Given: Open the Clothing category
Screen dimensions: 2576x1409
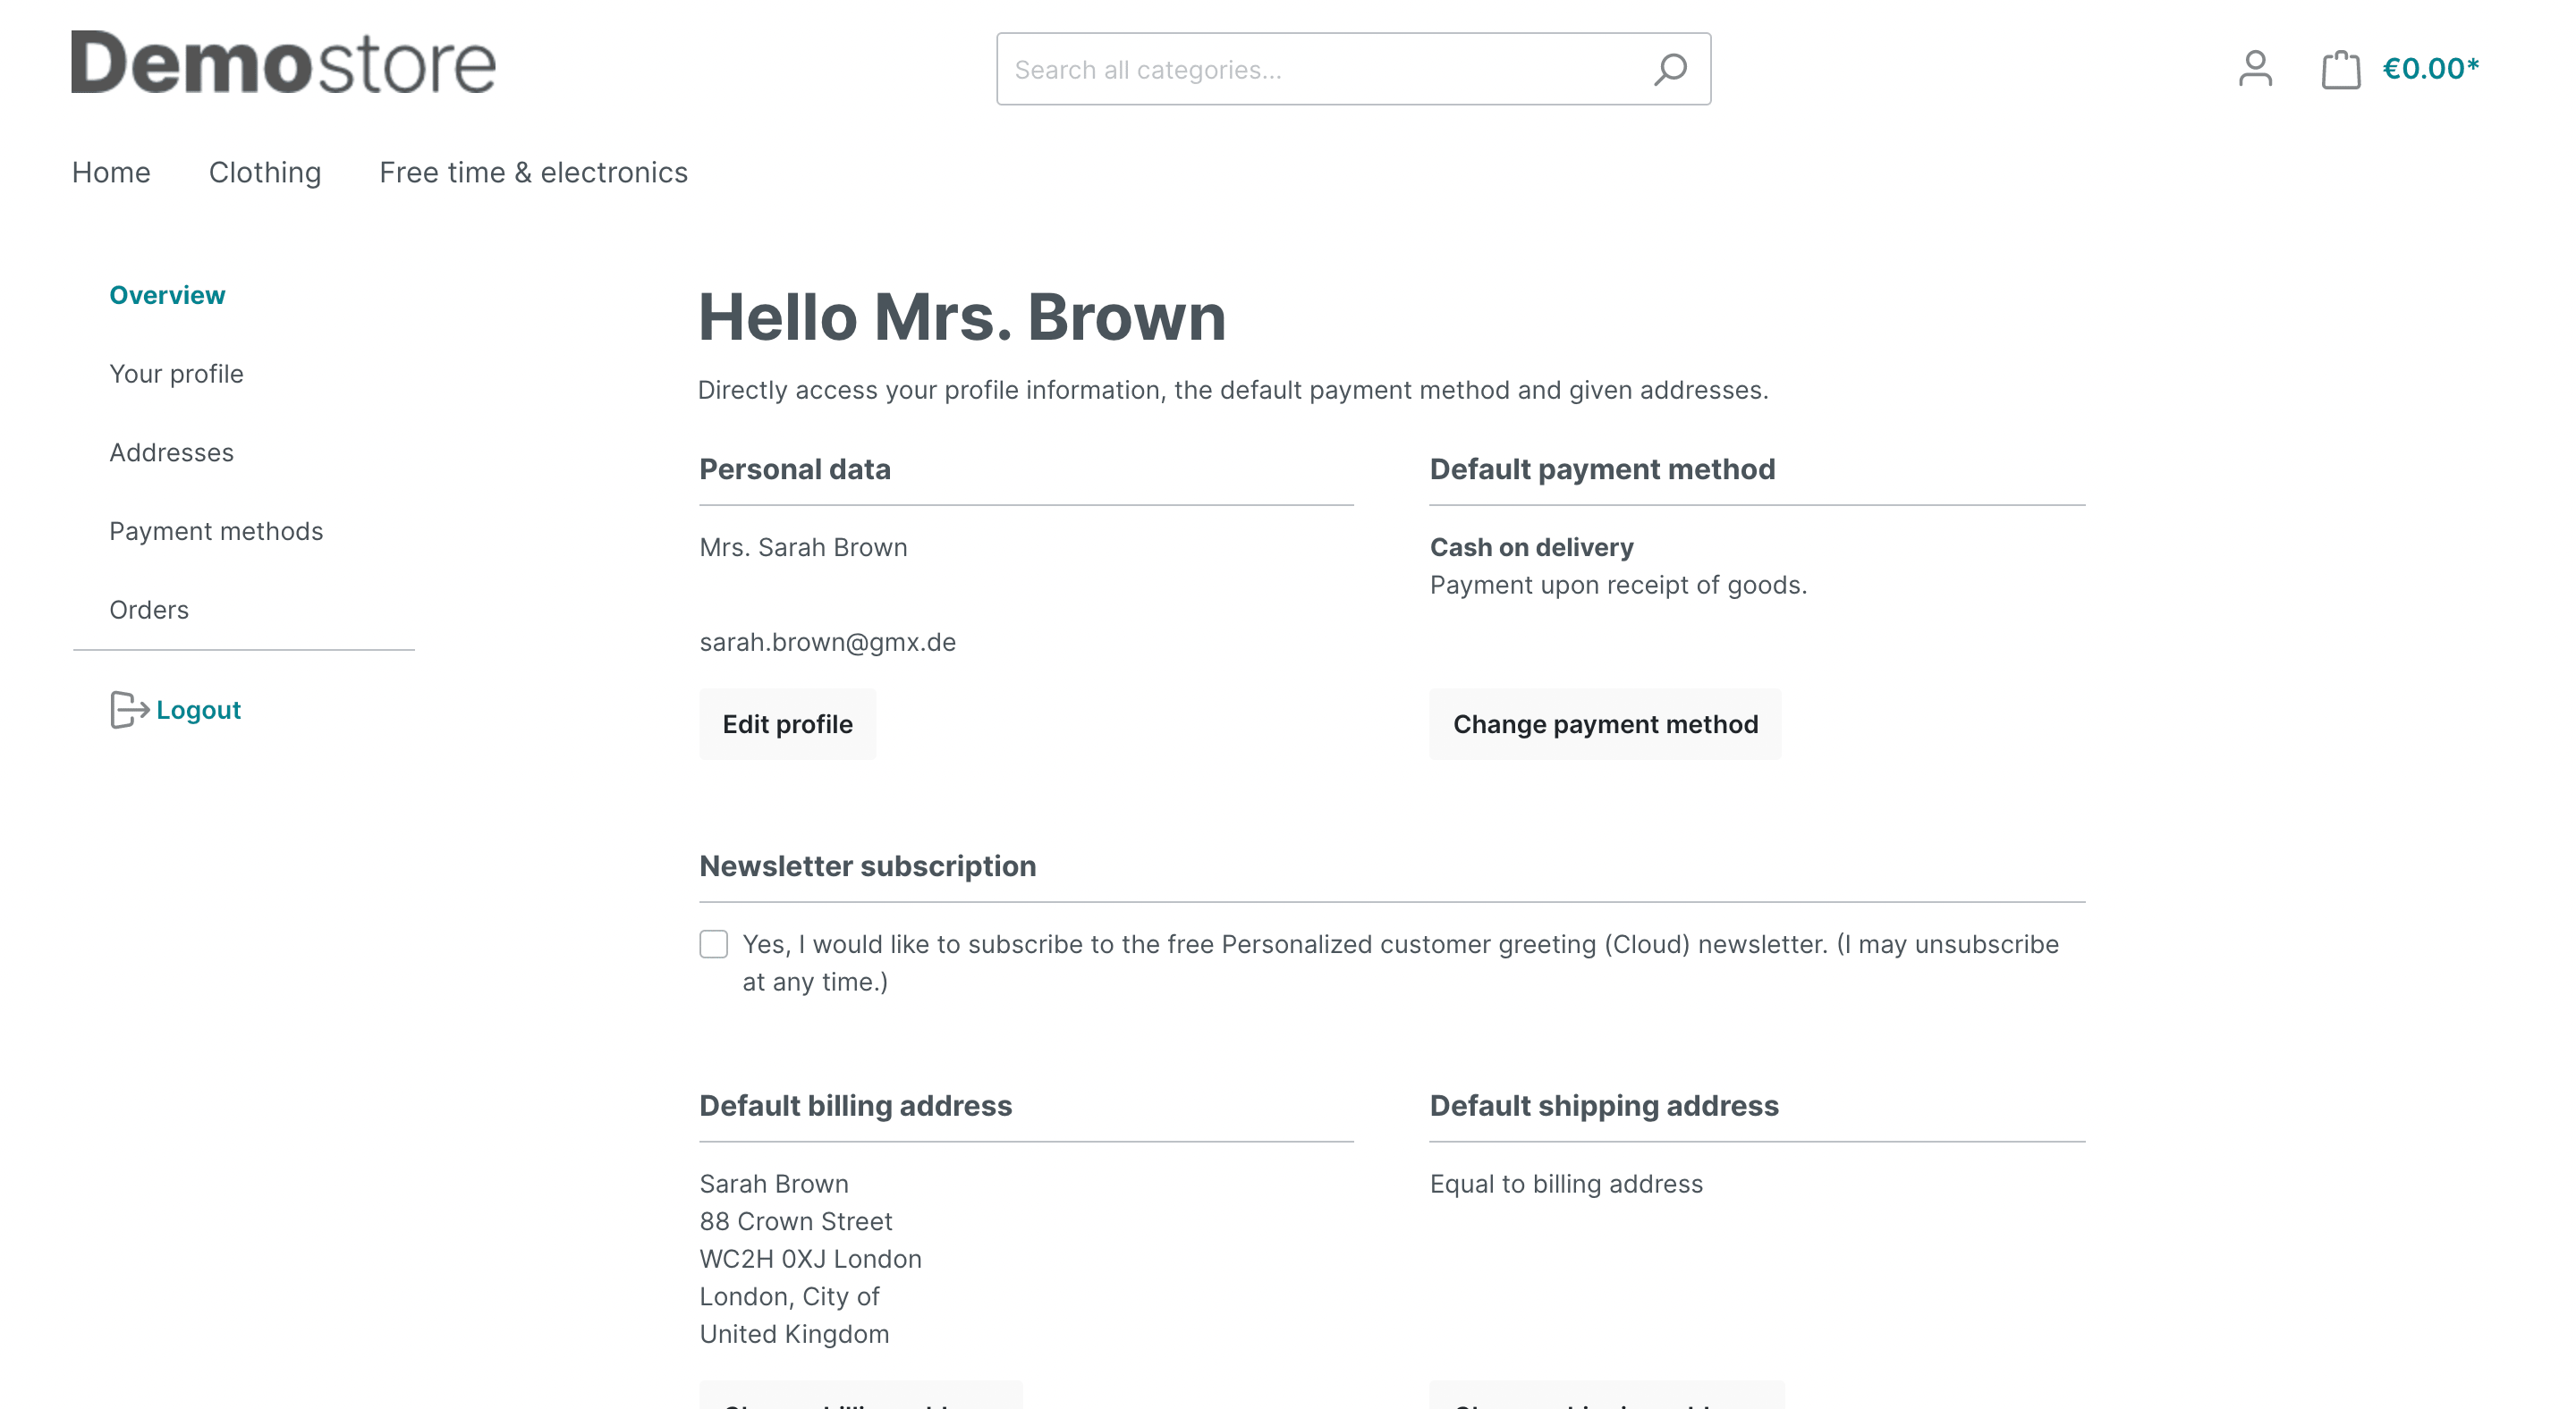Looking at the screenshot, I should click(265, 173).
